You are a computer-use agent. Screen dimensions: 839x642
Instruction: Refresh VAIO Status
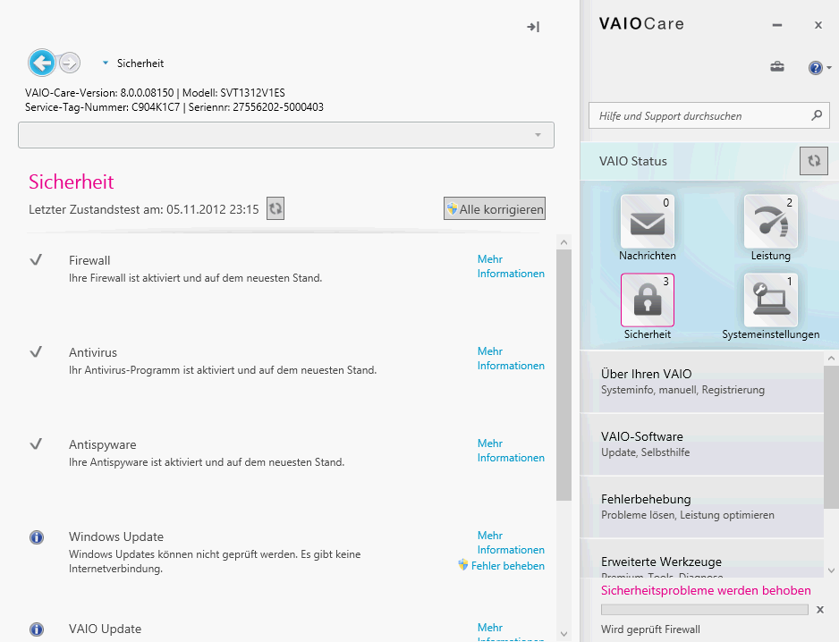814,161
